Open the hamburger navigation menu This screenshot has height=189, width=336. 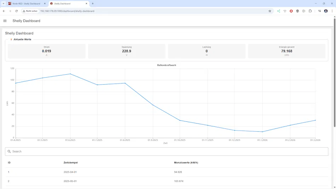pyautogui.click(x=5, y=21)
